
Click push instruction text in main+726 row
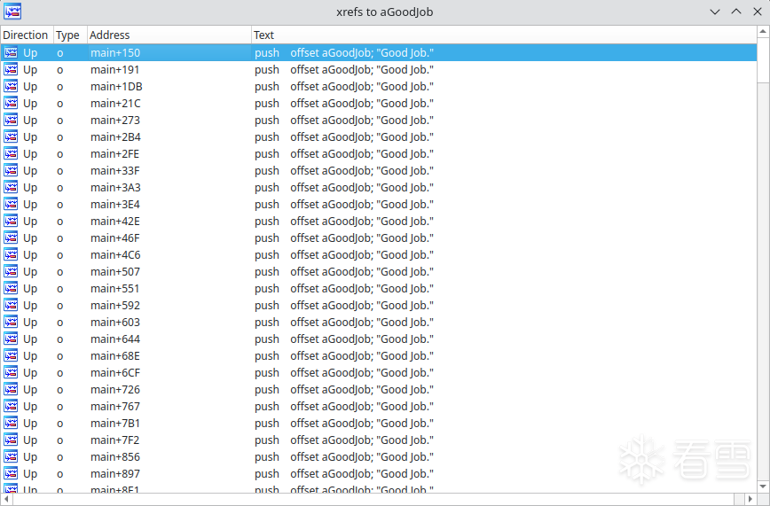(x=267, y=389)
